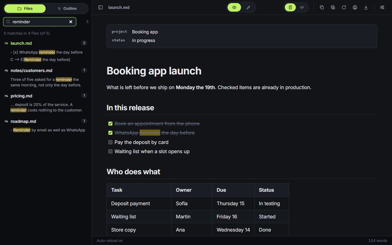Open settings with the sliders icon

pos(382,7)
